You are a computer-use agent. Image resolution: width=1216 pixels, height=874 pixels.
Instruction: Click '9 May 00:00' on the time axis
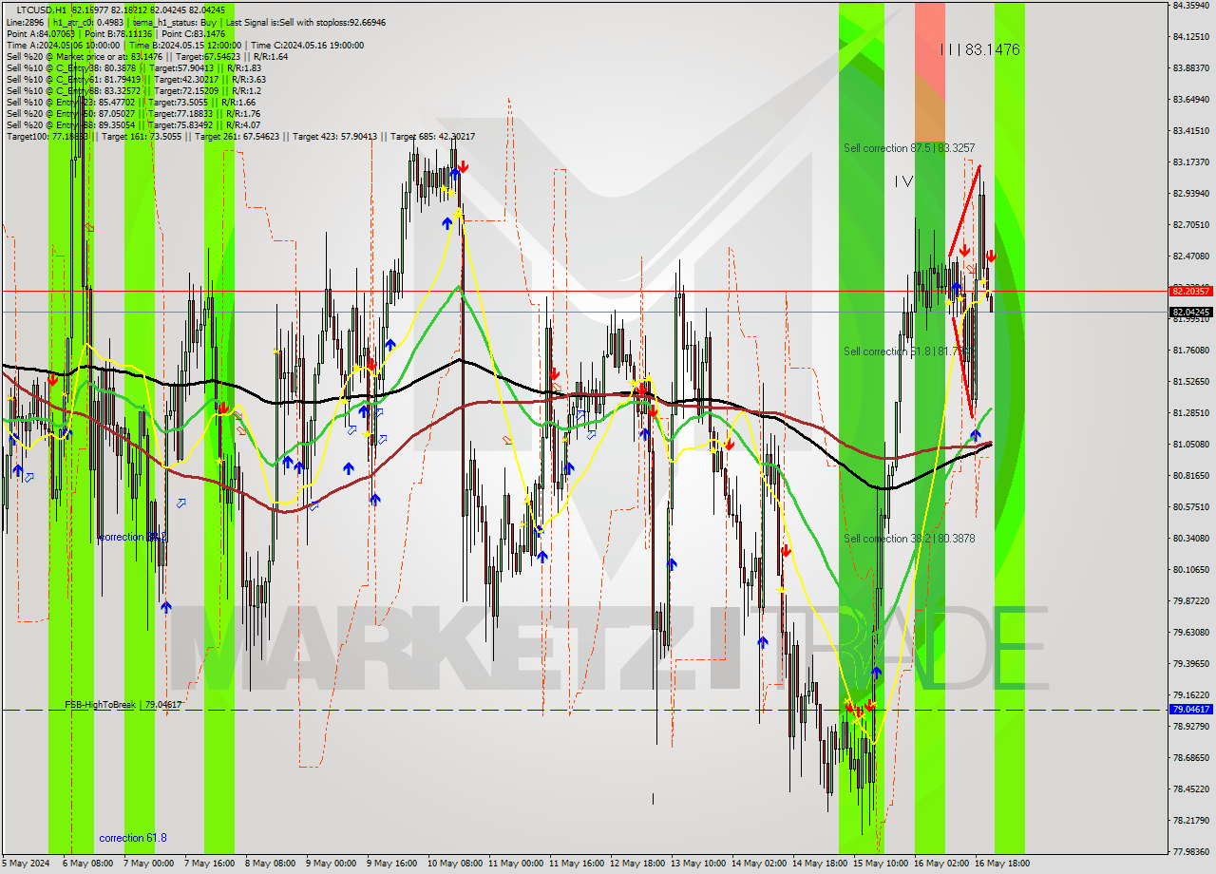click(x=331, y=864)
